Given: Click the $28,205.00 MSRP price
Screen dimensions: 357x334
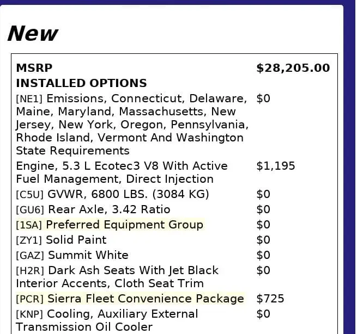Looking at the screenshot, I should 293,68.
